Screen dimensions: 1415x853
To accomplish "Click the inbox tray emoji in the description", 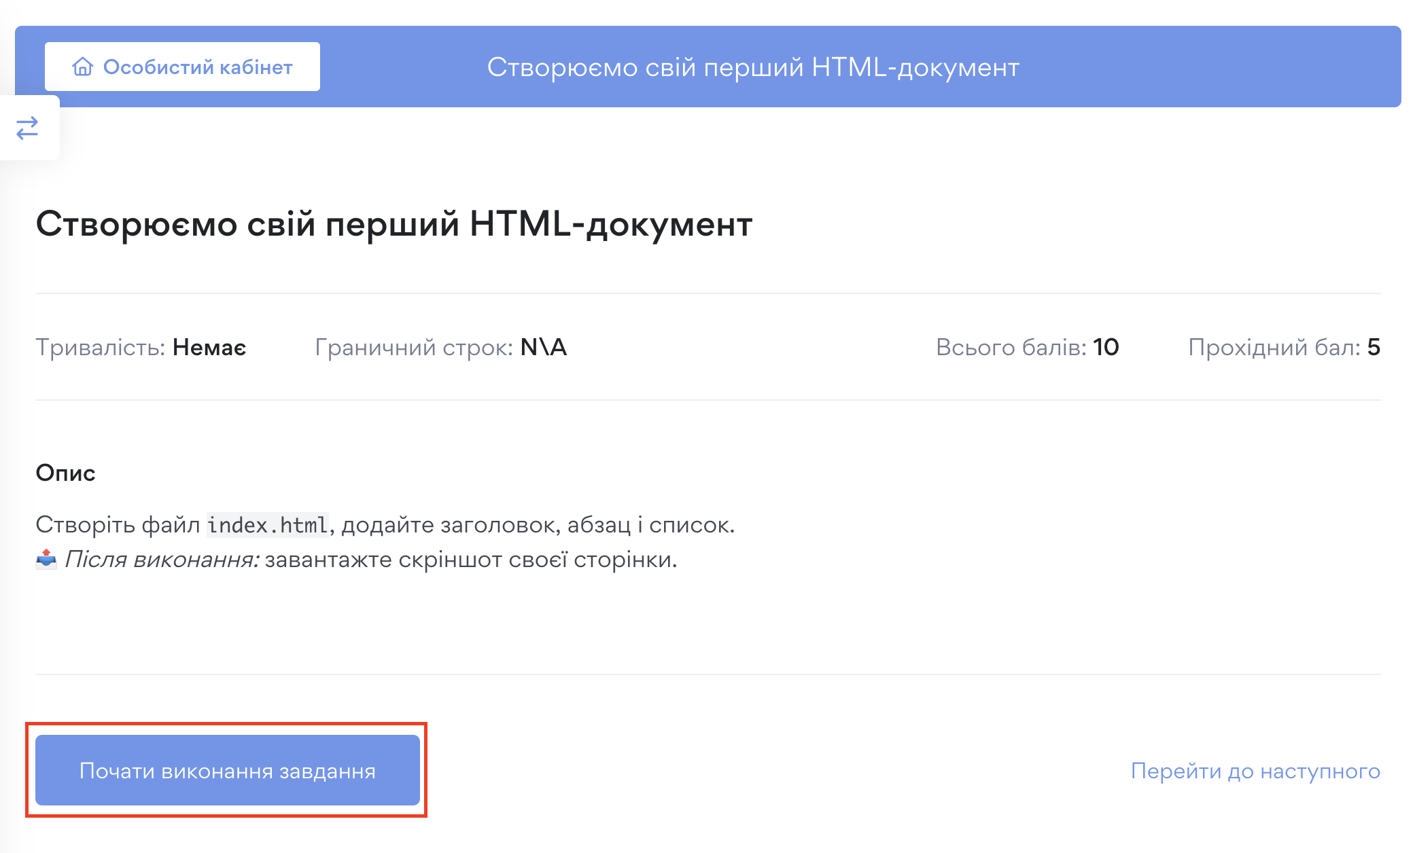I will 46,558.
